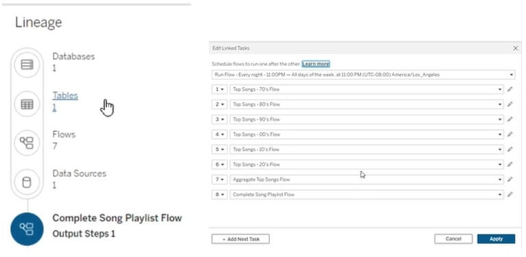Open order dropdown for task 5

click(219, 149)
